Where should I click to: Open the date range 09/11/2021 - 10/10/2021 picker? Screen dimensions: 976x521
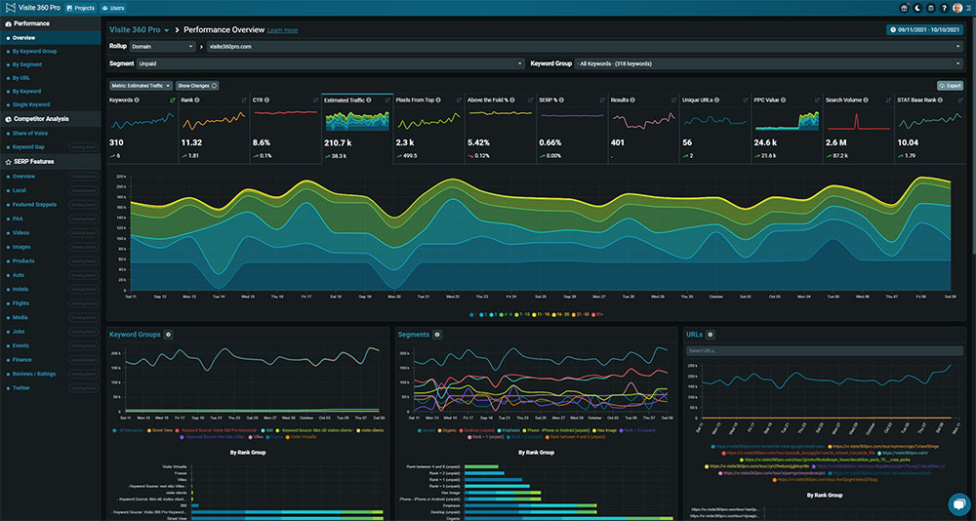925,30
